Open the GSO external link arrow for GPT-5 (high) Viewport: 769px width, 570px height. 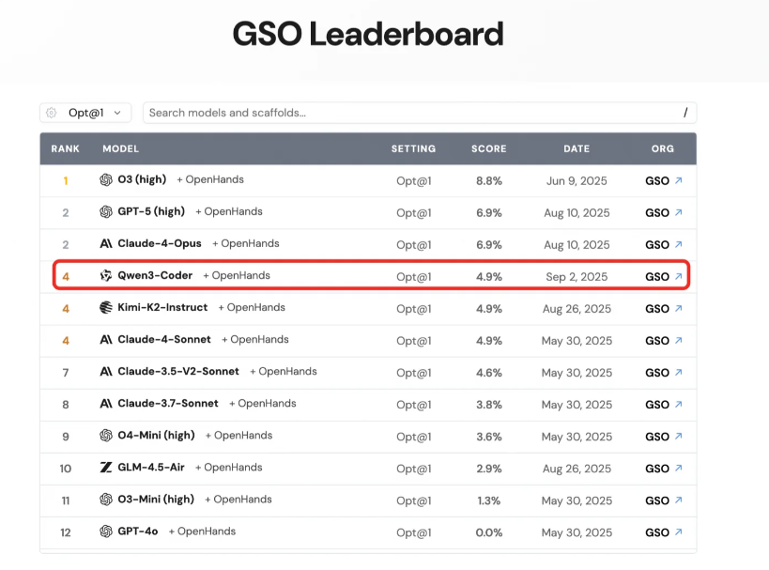tap(679, 212)
